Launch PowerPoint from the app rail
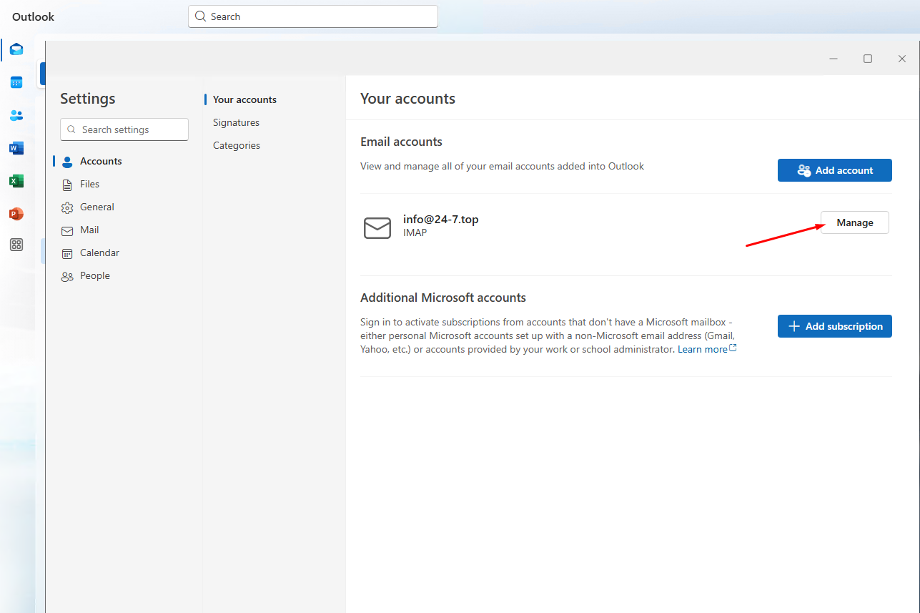This screenshot has width=920, height=613. (16, 214)
